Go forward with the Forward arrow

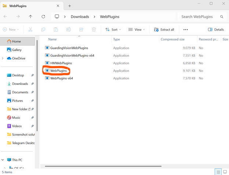click(x=18, y=17)
